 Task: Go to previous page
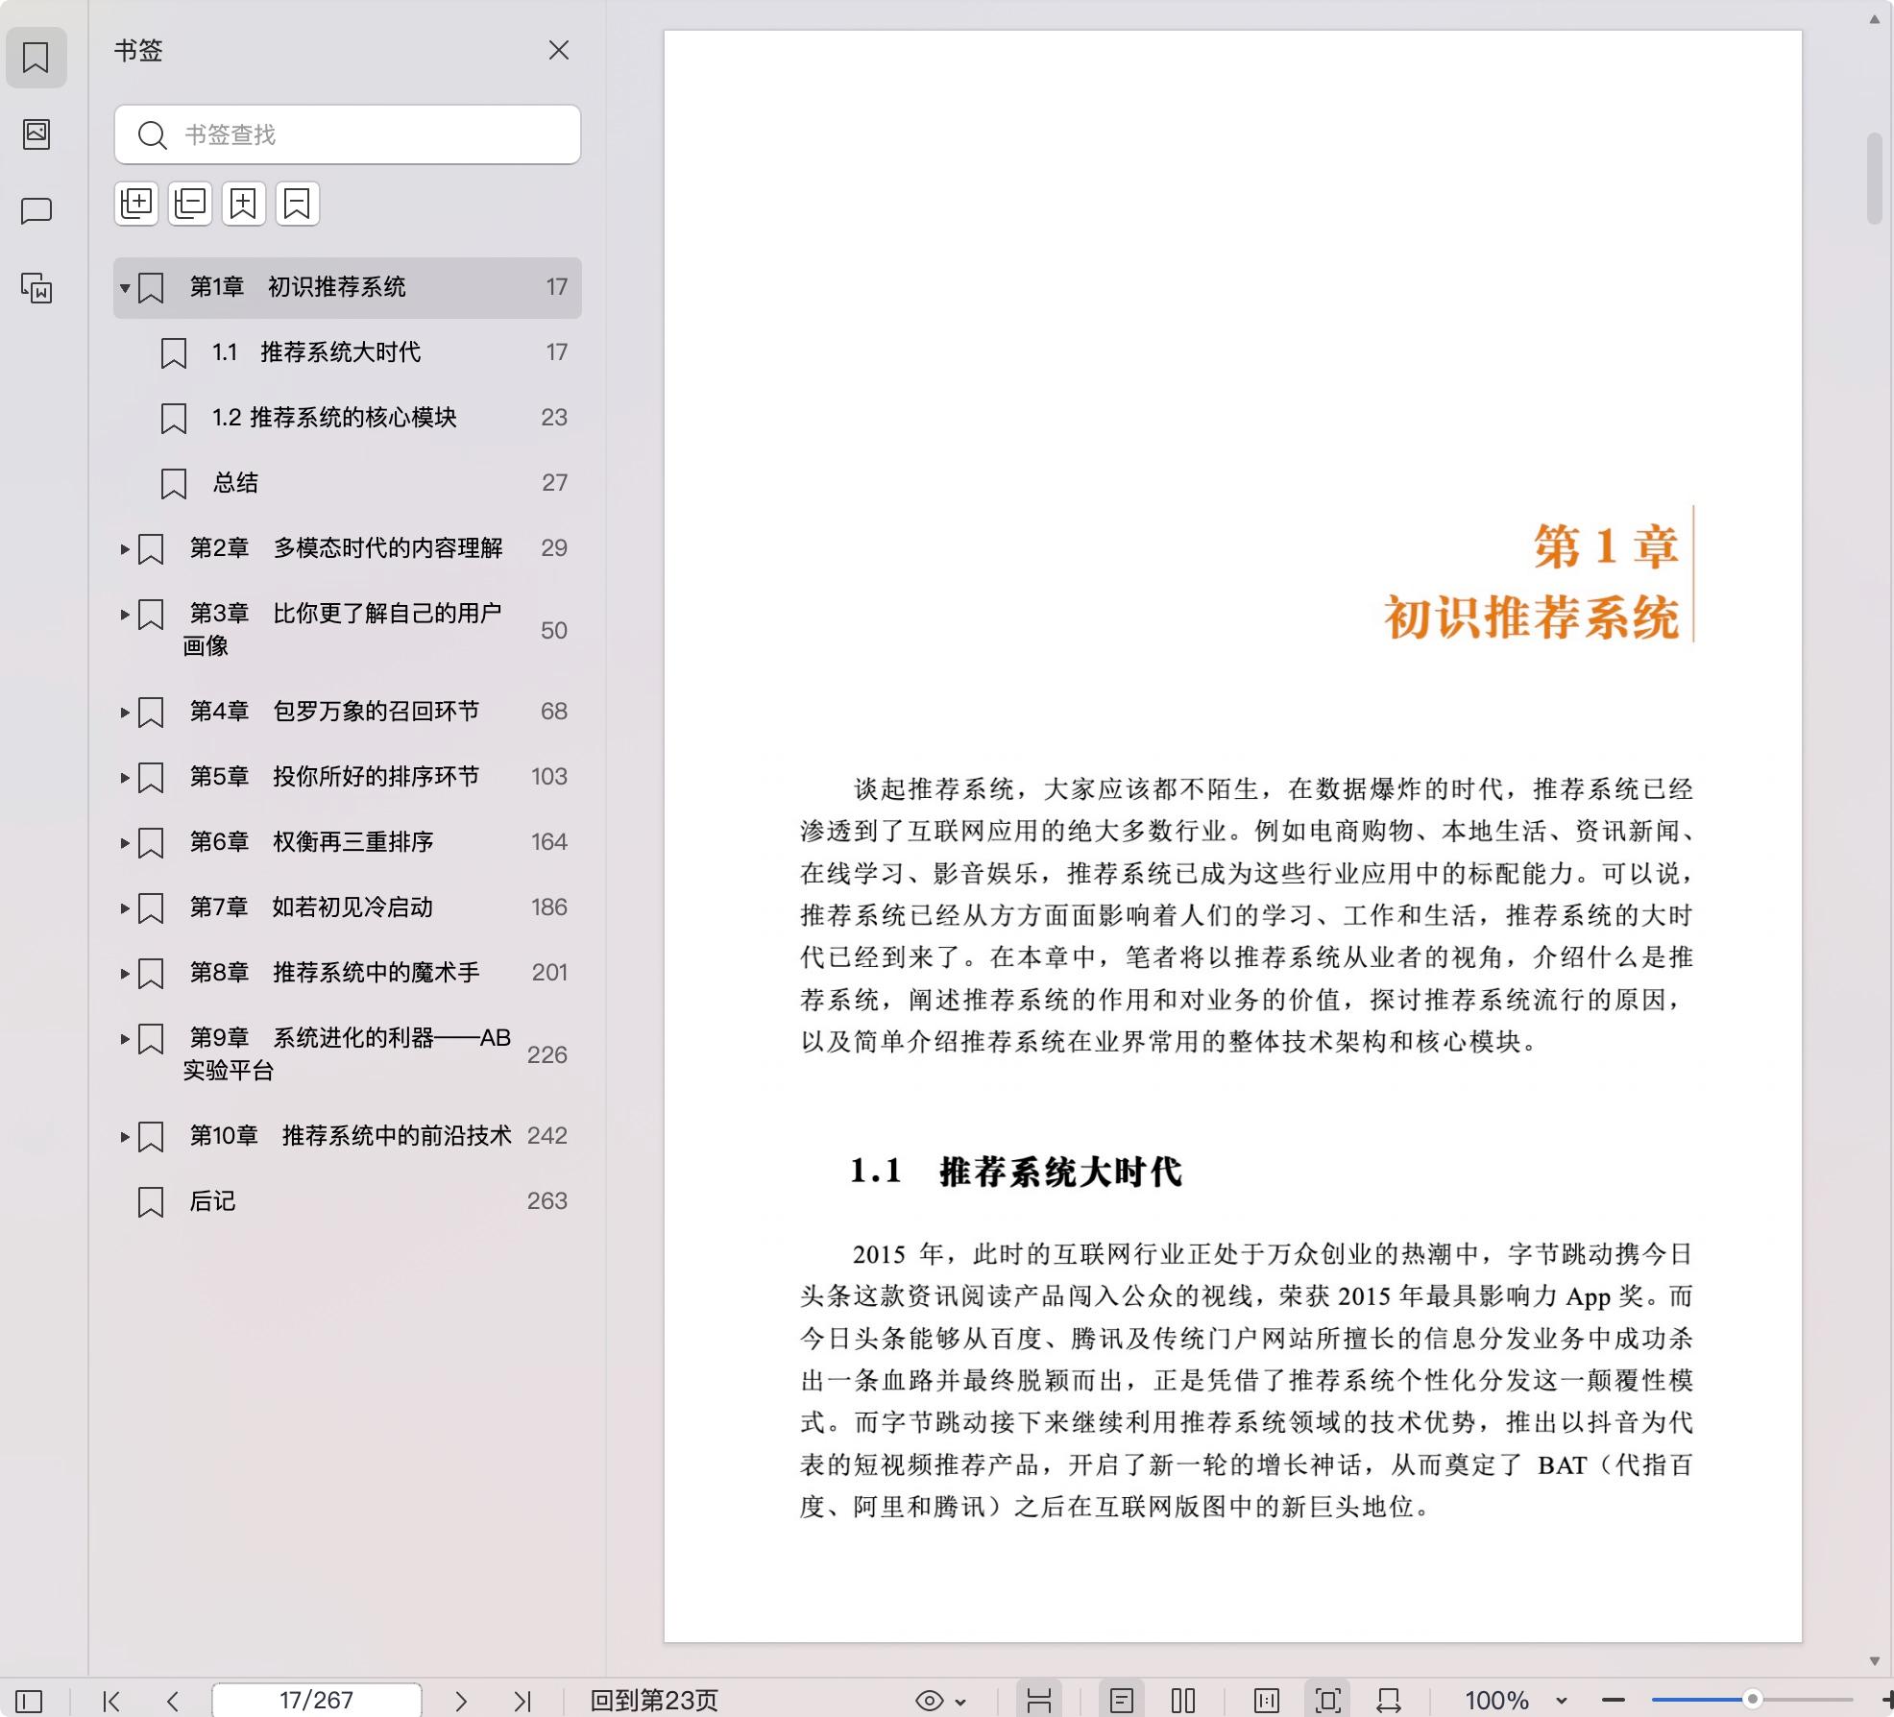[x=173, y=1701]
